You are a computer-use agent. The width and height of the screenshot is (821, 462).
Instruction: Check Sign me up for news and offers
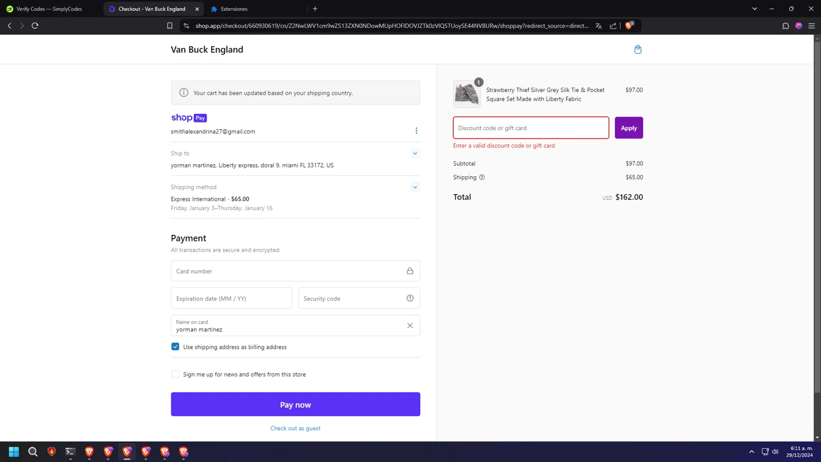point(175,374)
